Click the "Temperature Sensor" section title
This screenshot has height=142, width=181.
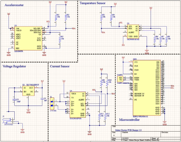tap(93, 3)
